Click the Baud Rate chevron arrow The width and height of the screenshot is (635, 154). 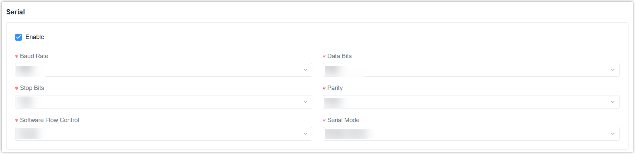pos(305,70)
